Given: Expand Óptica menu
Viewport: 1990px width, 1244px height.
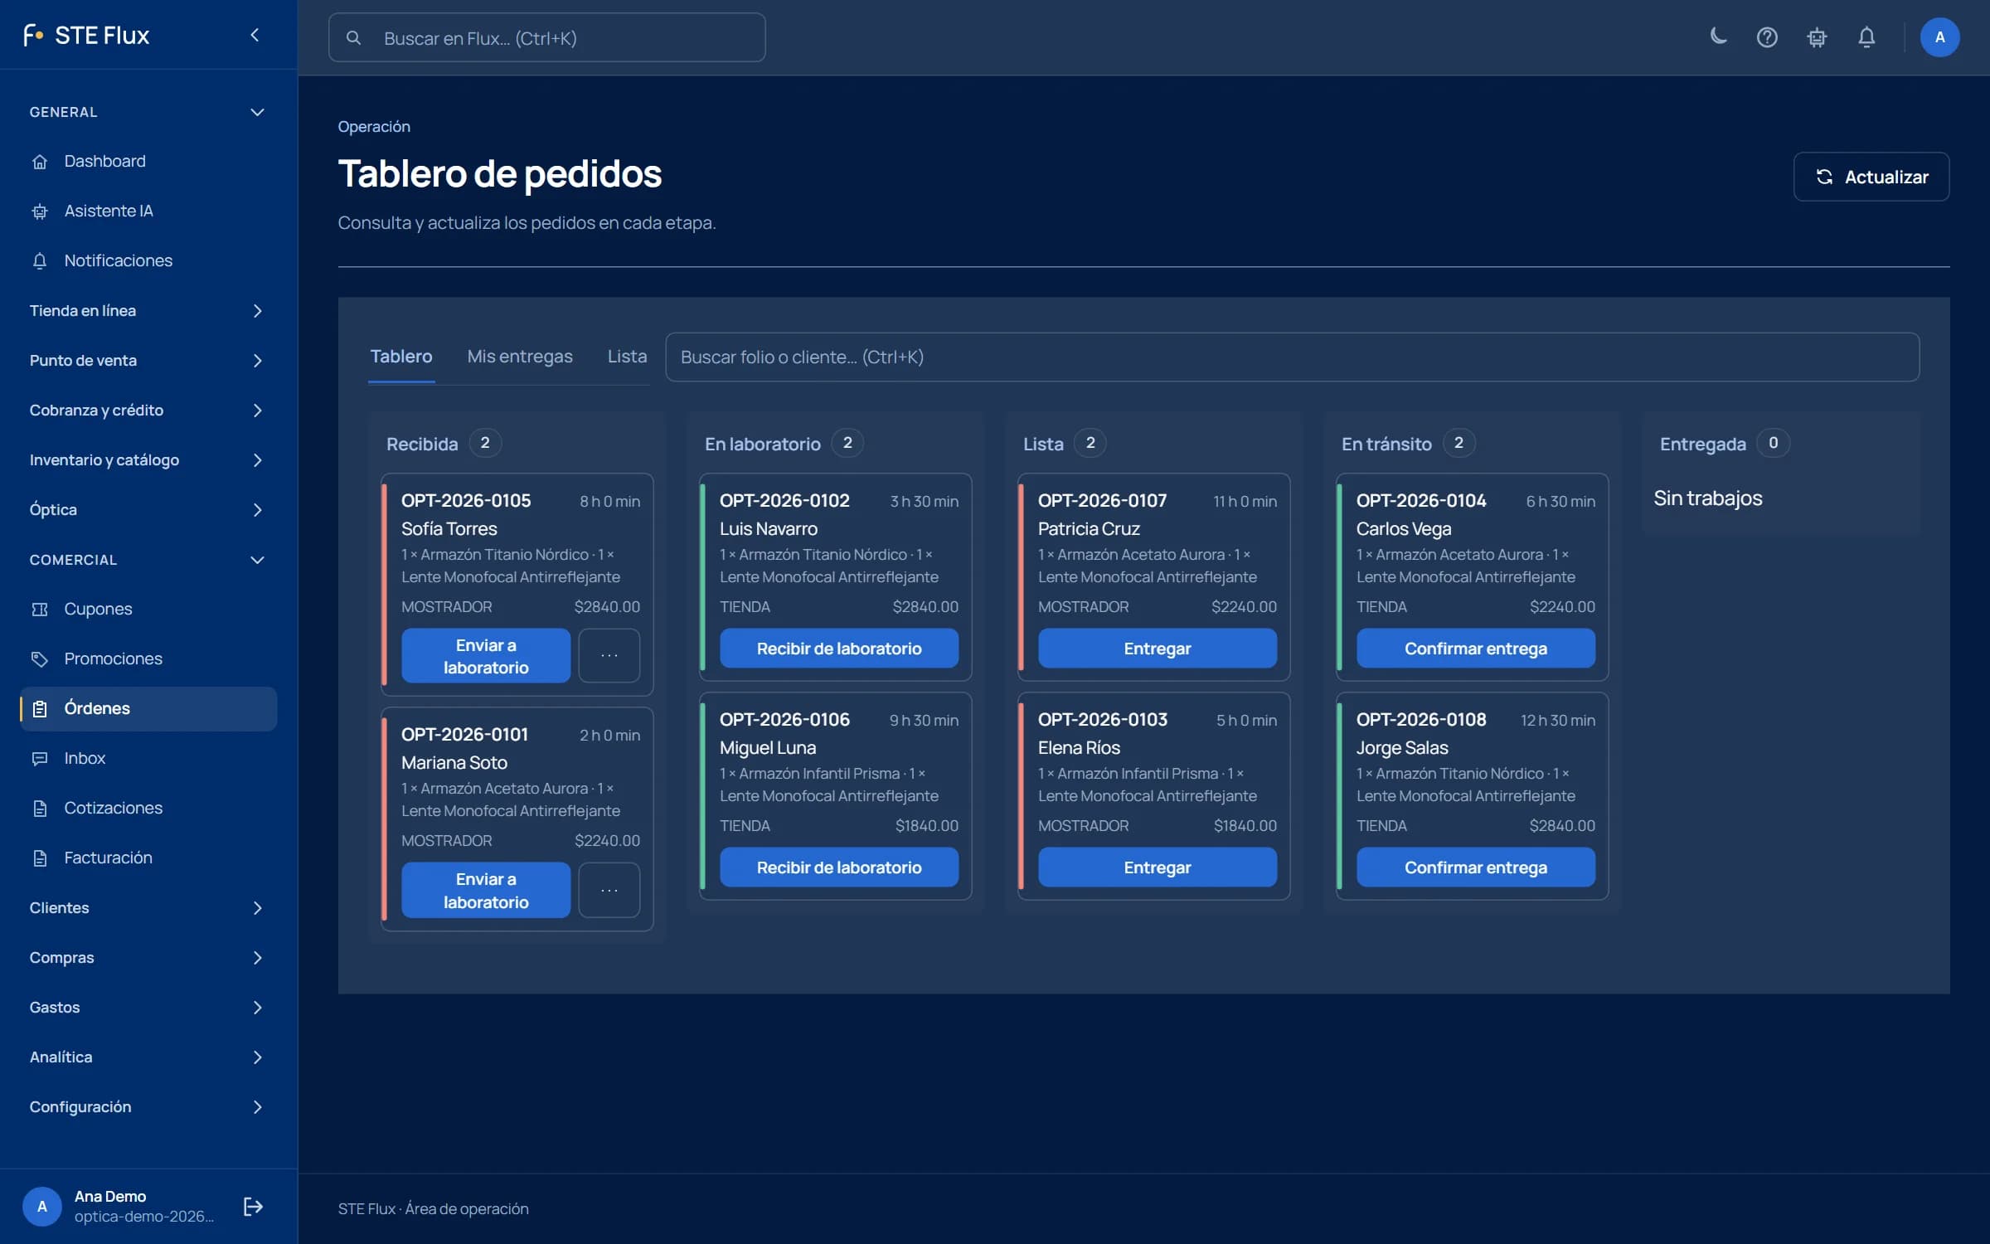Looking at the screenshot, I should click(x=149, y=509).
